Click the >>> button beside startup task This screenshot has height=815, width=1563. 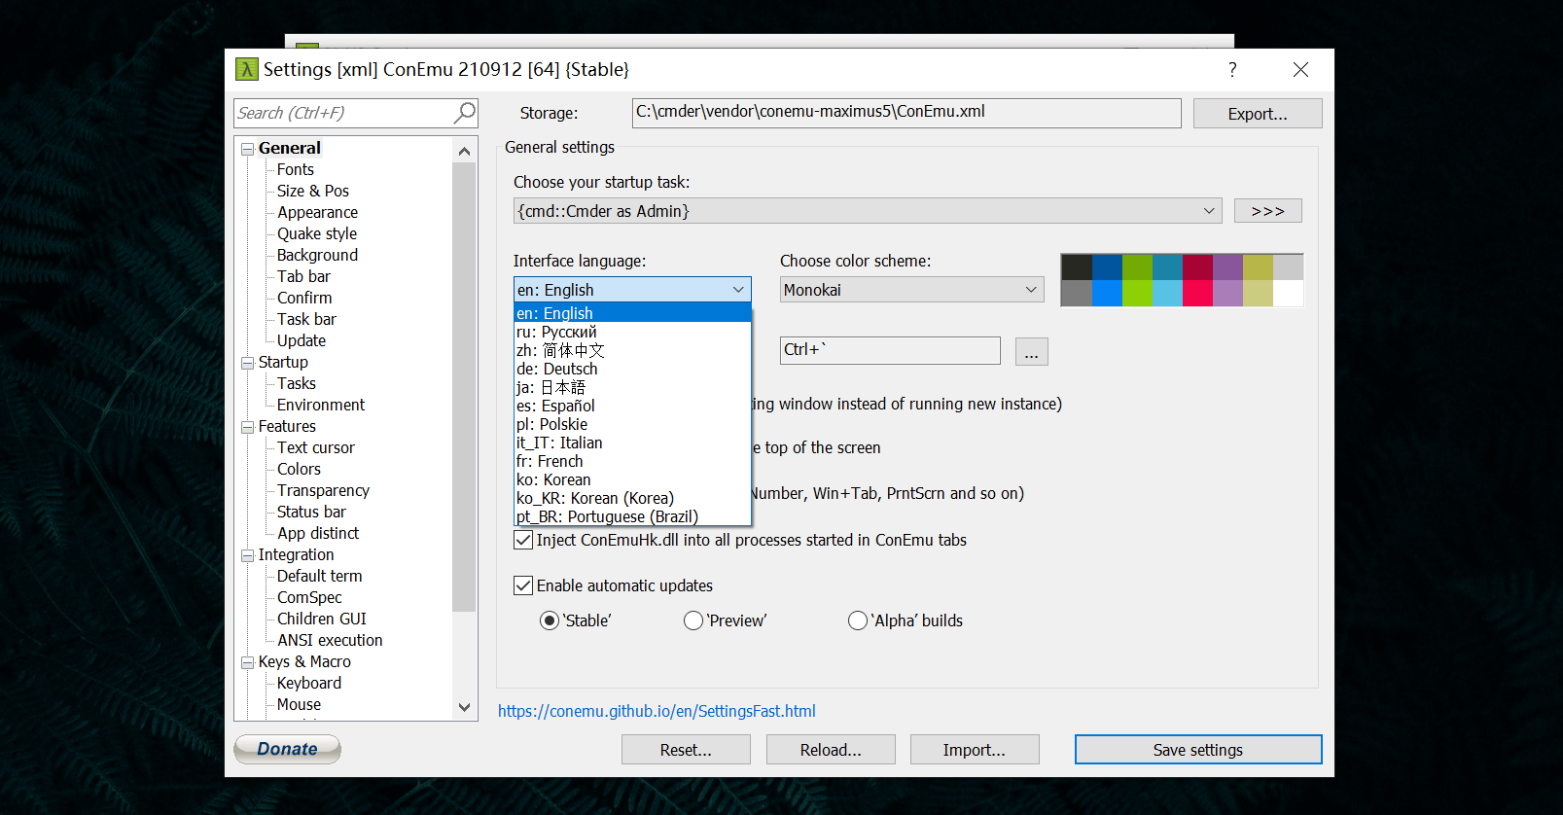pos(1268,211)
